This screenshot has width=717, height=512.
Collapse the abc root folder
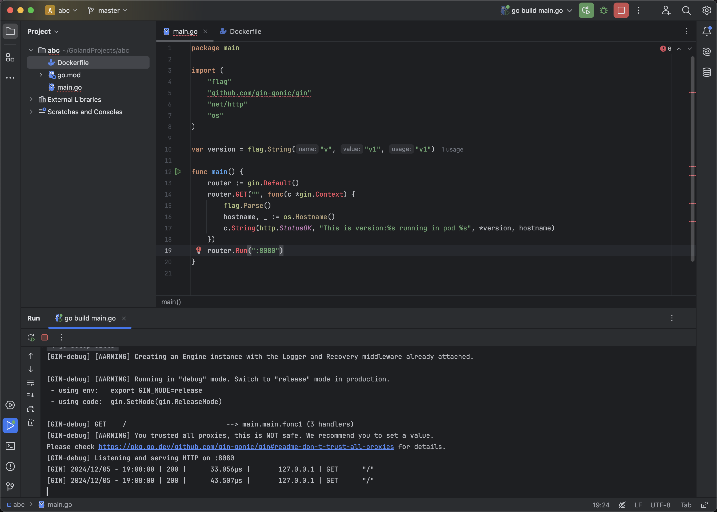point(31,50)
